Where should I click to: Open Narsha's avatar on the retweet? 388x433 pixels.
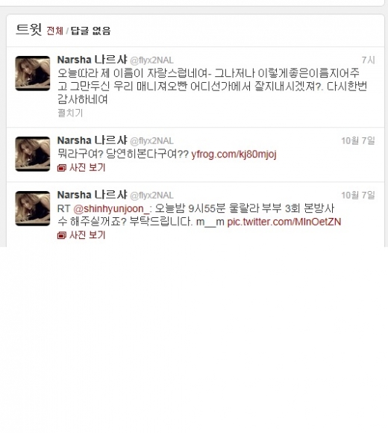33,208
